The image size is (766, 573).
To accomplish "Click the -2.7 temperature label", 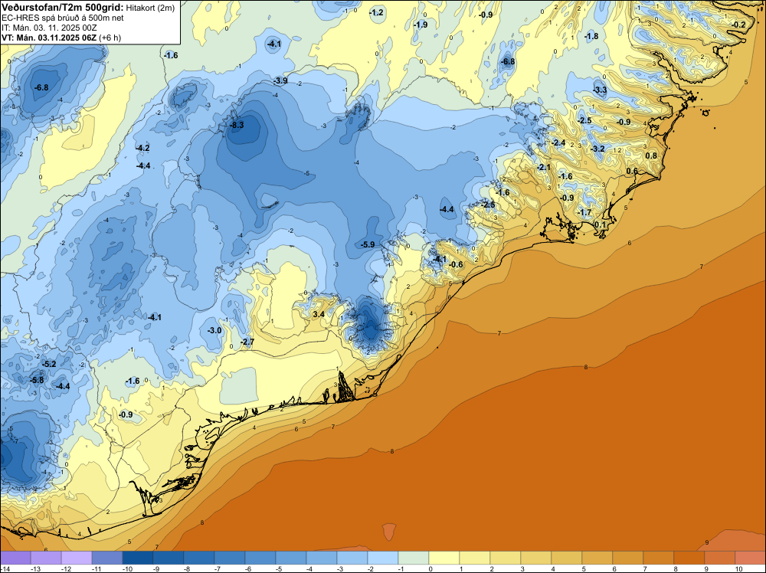I will (247, 342).
